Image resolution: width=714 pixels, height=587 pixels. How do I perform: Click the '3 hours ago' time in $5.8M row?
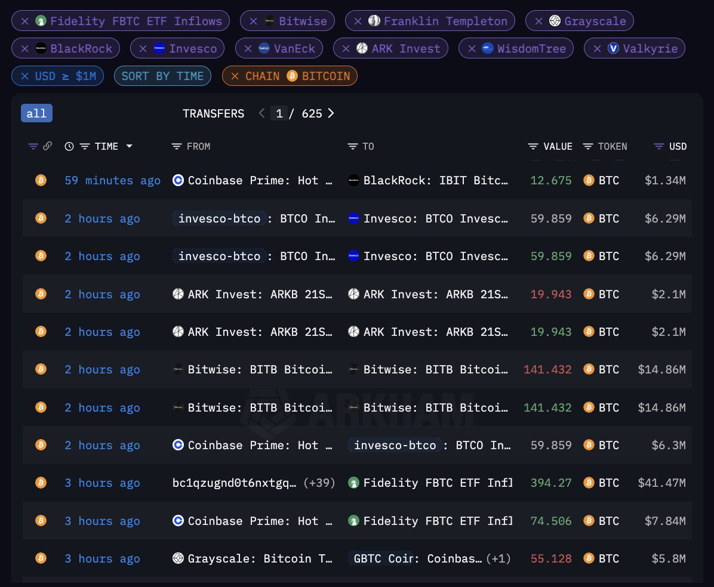tap(103, 559)
